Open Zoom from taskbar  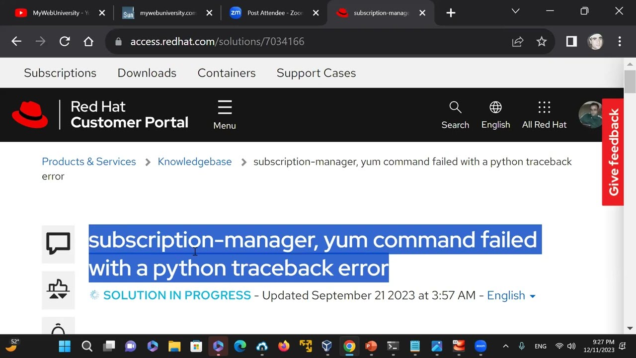(x=480, y=346)
